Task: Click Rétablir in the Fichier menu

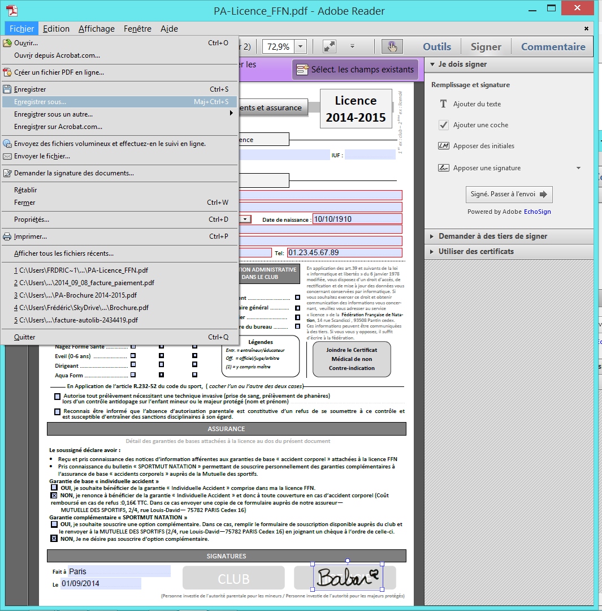Action: (x=119, y=190)
